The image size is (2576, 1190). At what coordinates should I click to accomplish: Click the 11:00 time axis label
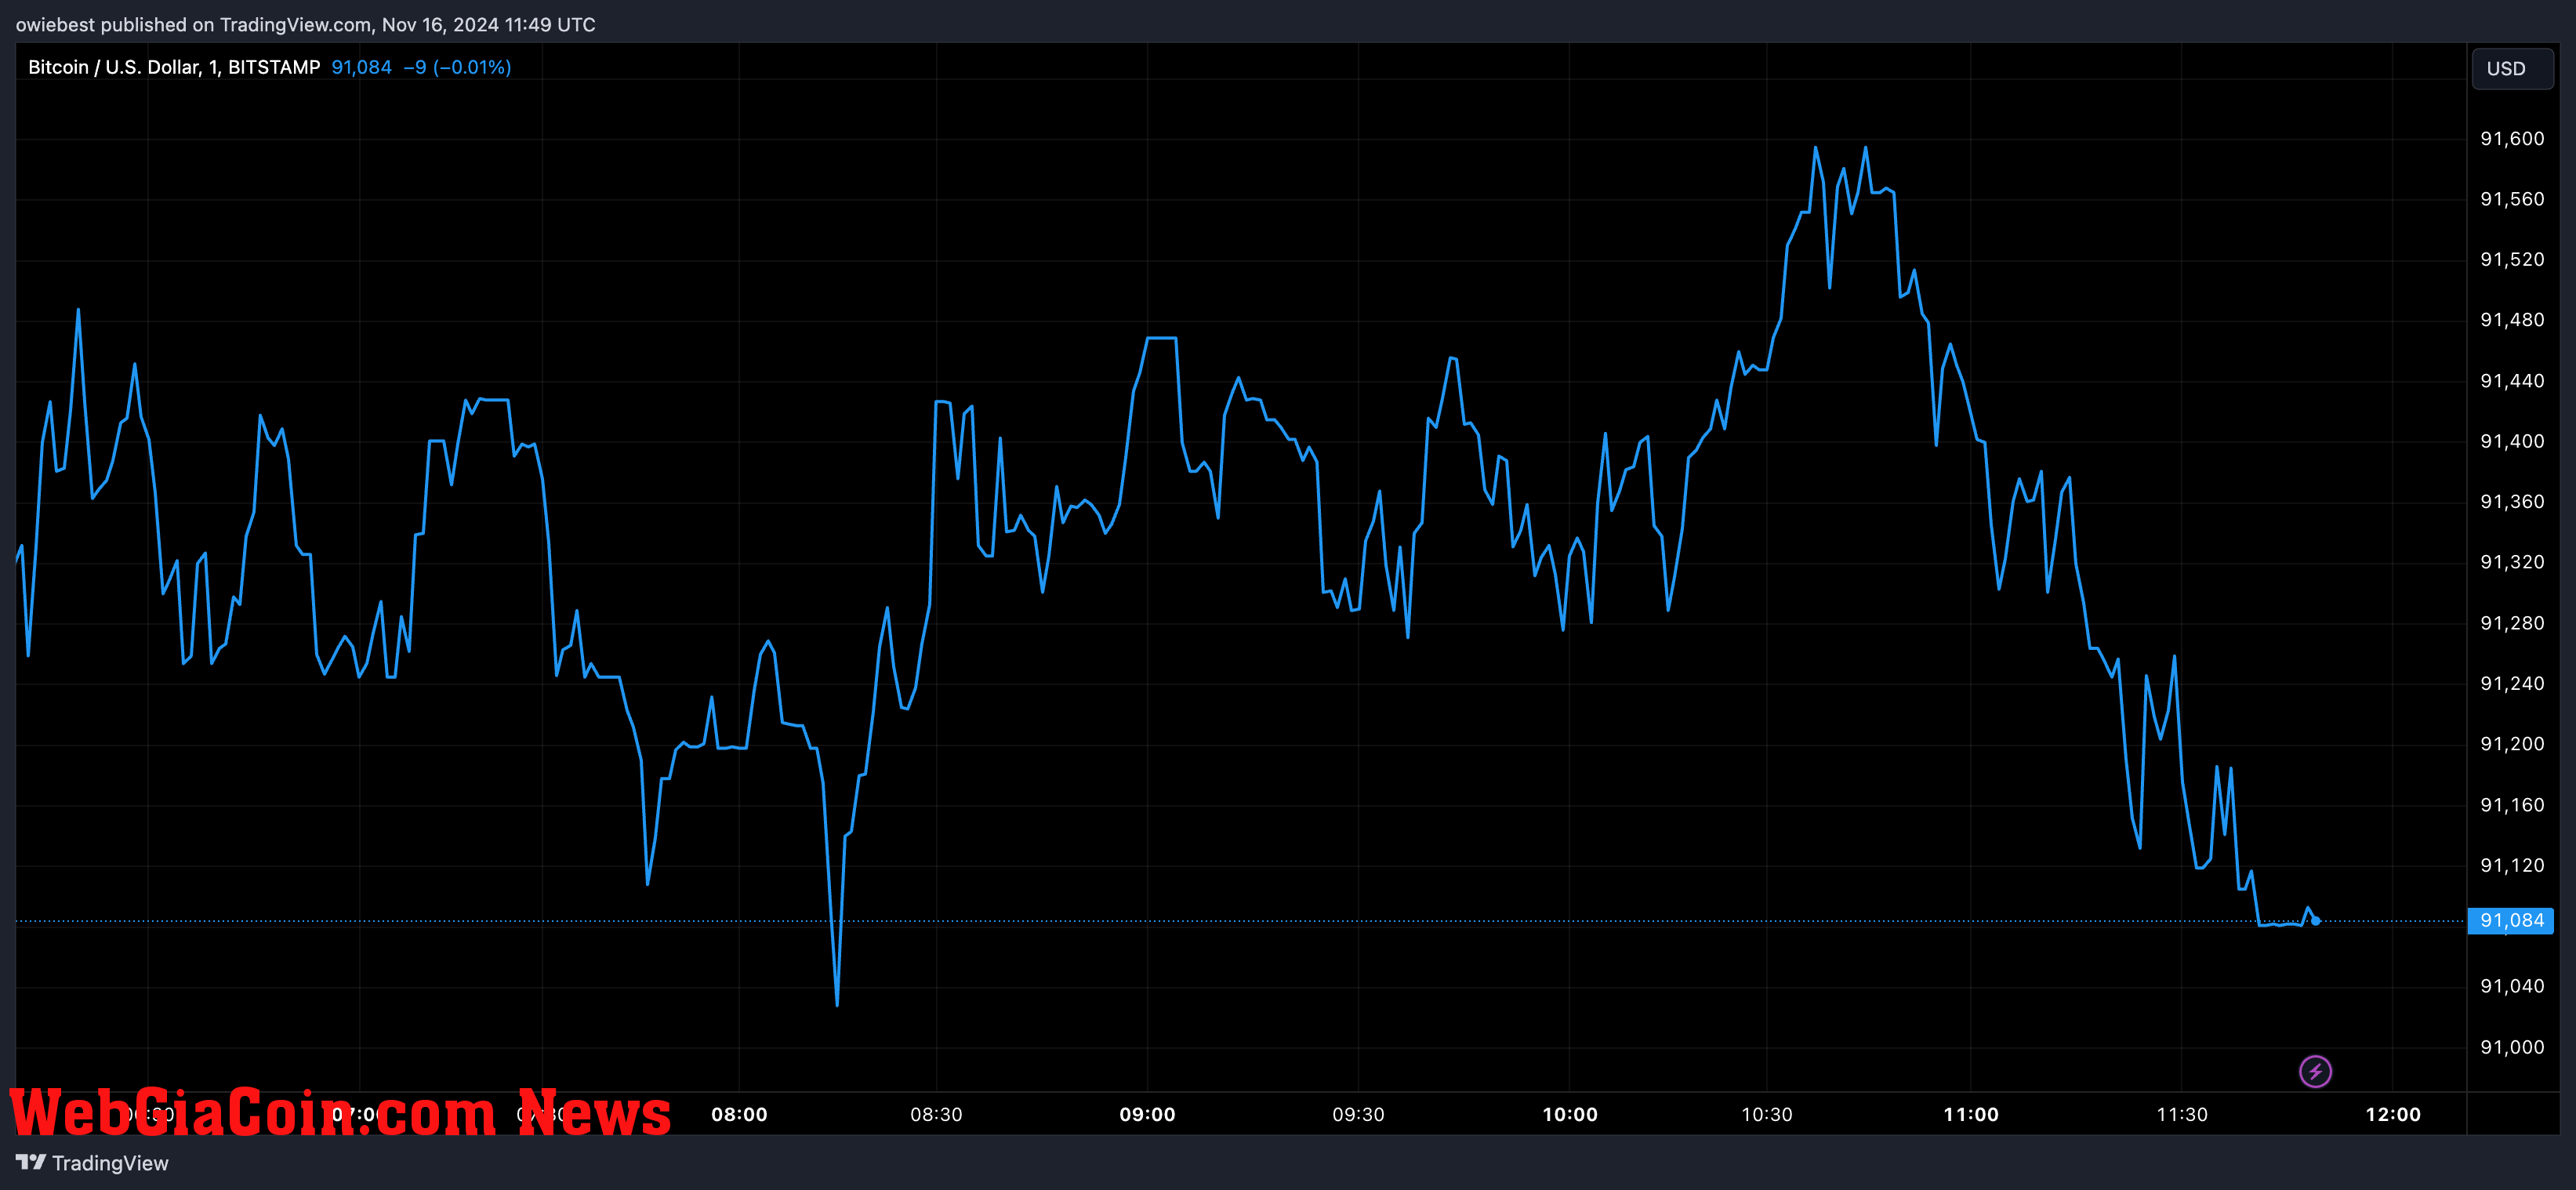1971,1114
